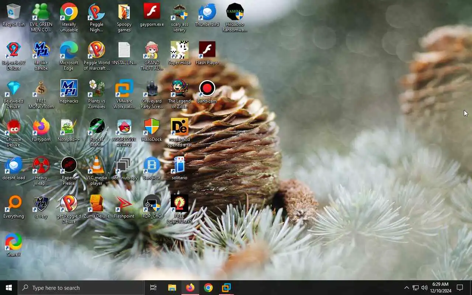Click the Bandicam desktop shortcut
This screenshot has height=295, width=472.
[x=207, y=92]
